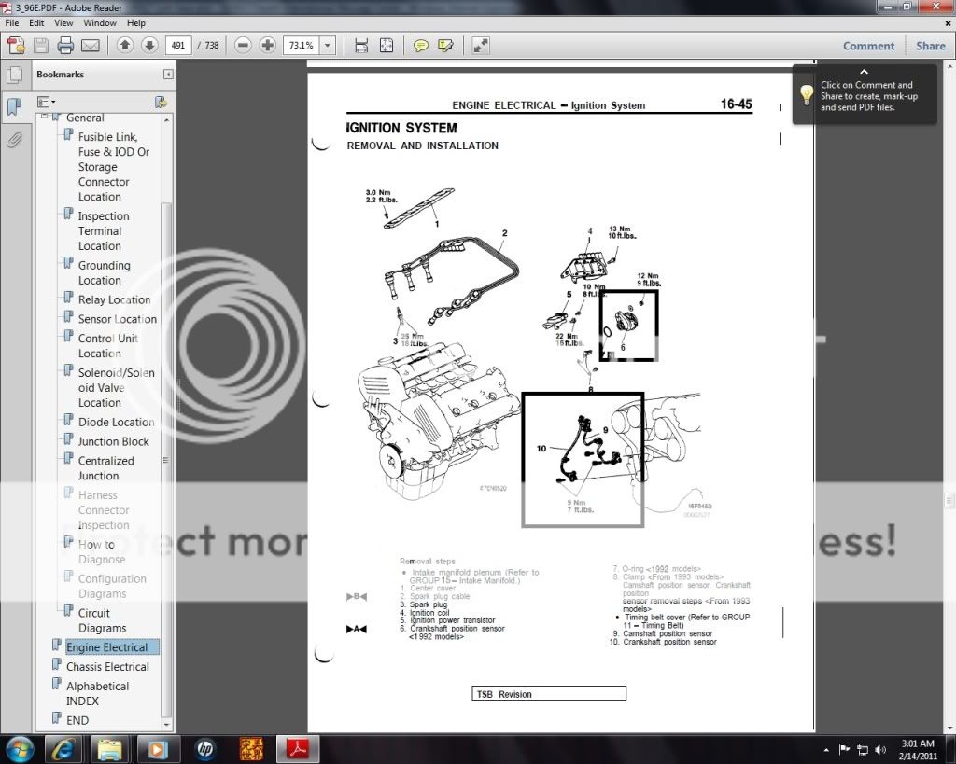
Task: Open the zoom percentage dropdown arrow
Action: coord(328,45)
